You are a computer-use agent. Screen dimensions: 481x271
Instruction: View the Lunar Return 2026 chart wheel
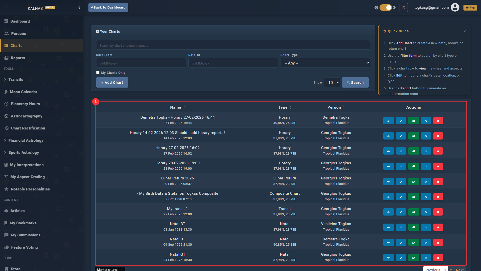(388, 181)
